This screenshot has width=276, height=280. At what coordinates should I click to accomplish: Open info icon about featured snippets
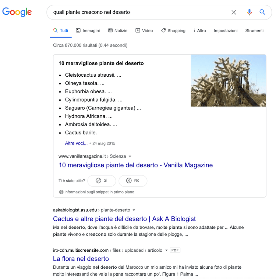click(x=61, y=192)
